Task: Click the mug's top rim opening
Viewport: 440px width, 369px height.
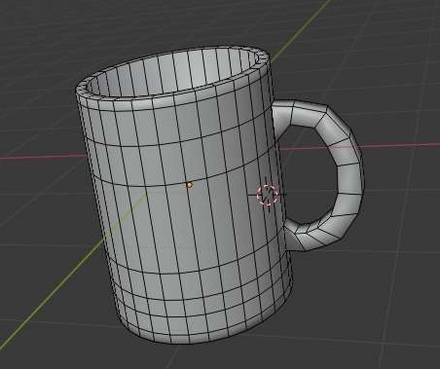Action: point(173,73)
